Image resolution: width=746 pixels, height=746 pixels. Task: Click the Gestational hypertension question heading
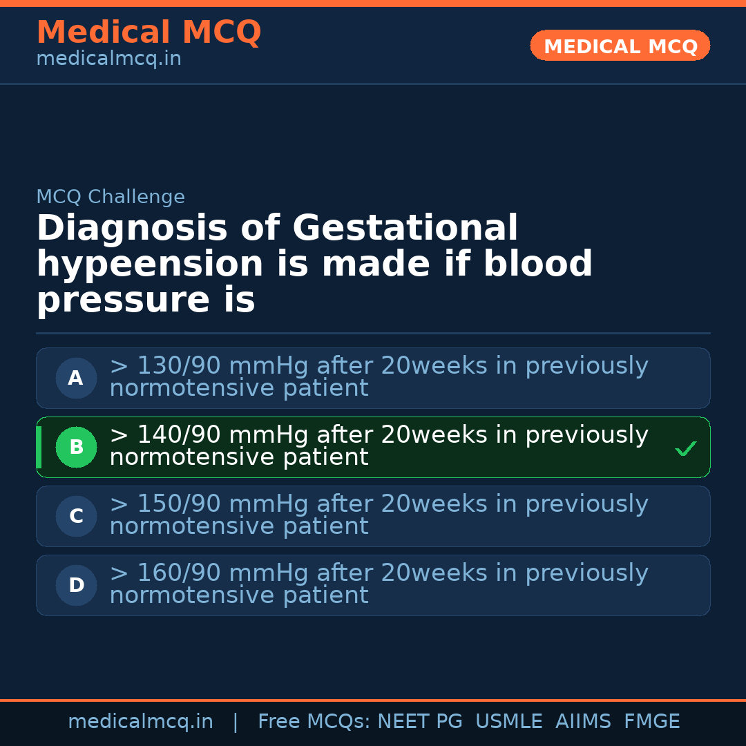pos(314,265)
